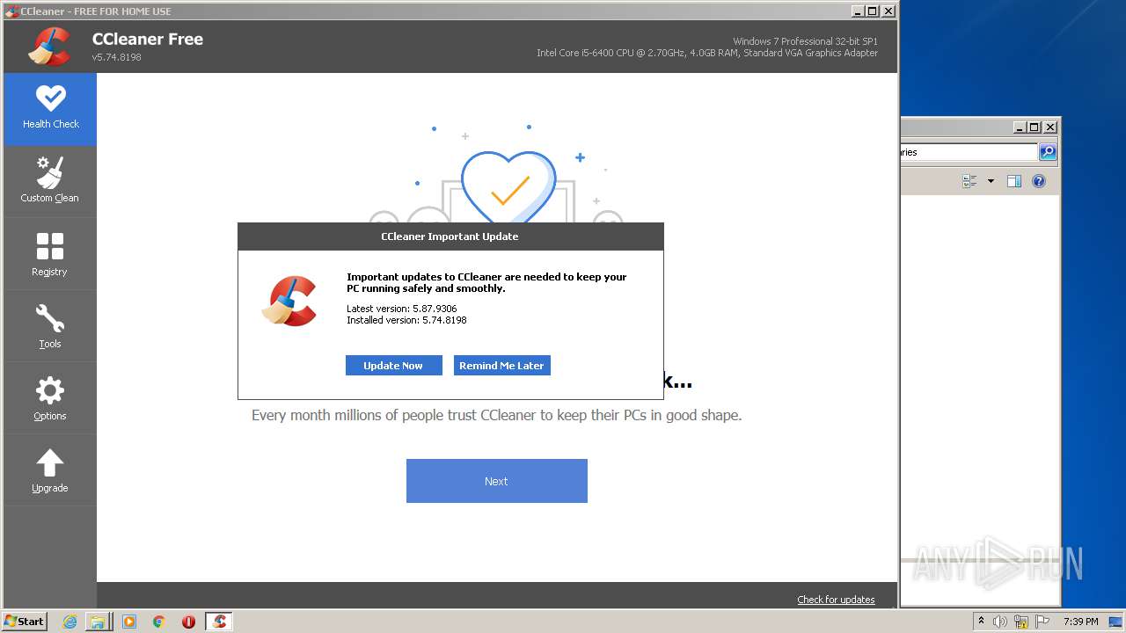Launch Google Chrome from the taskbar
Viewport: 1126px width, 633px height.
158,622
